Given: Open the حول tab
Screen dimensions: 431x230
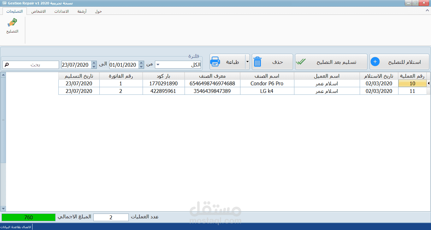Looking at the screenshot, I should [98, 11].
